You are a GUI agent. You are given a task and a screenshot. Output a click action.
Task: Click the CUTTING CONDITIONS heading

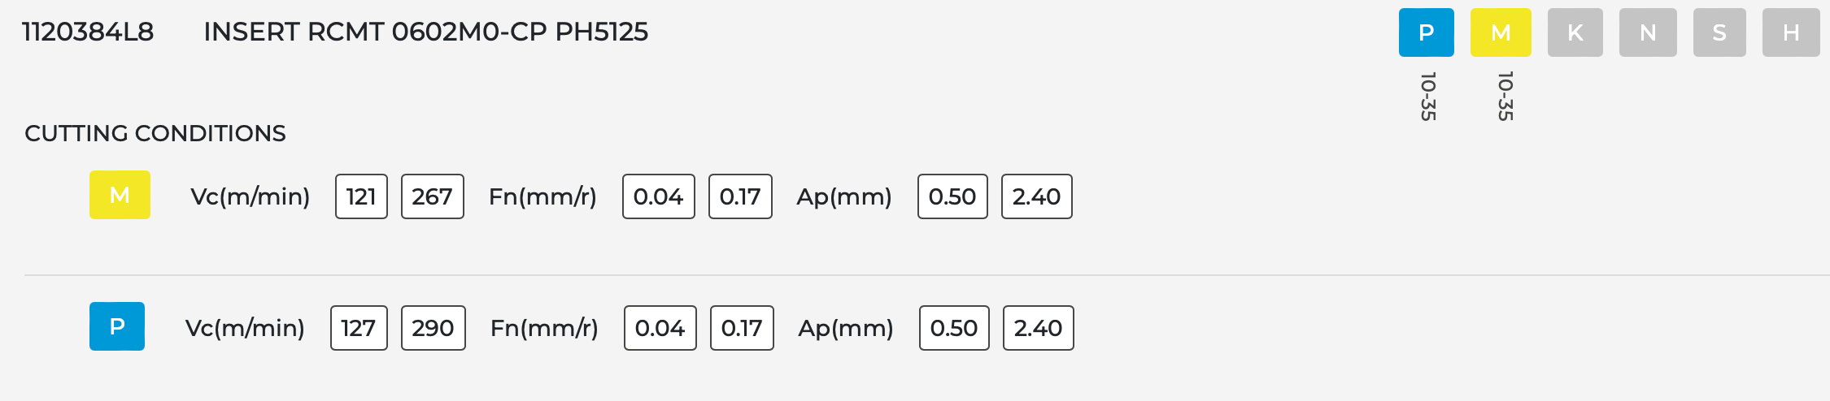click(155, 133)
